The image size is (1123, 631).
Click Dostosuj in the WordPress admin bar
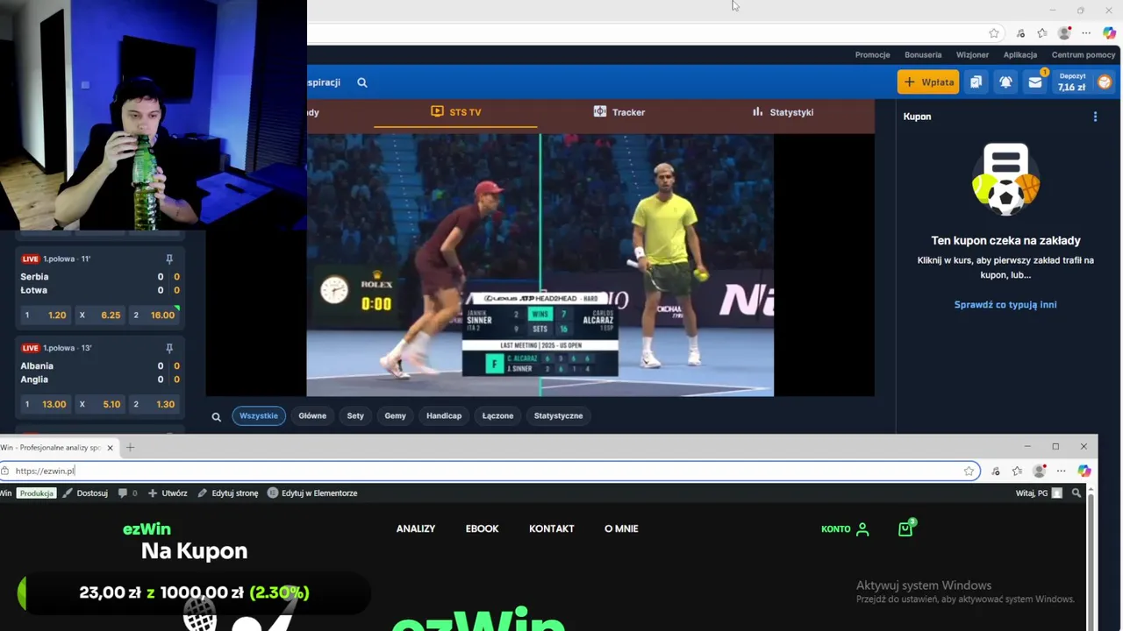pos(86,493)
